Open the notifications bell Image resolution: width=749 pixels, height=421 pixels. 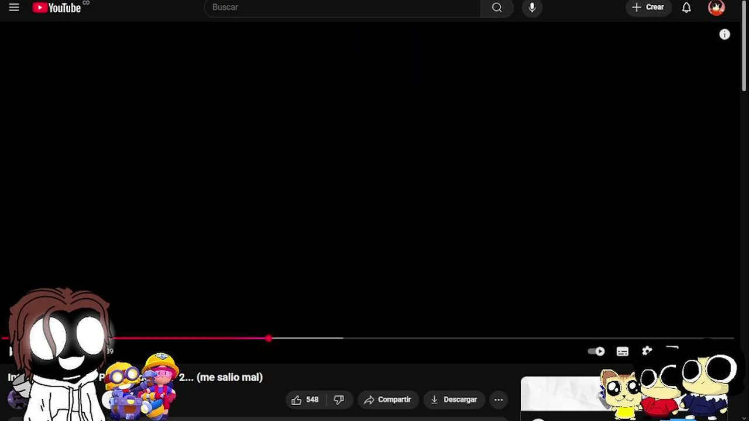[686, 8]
